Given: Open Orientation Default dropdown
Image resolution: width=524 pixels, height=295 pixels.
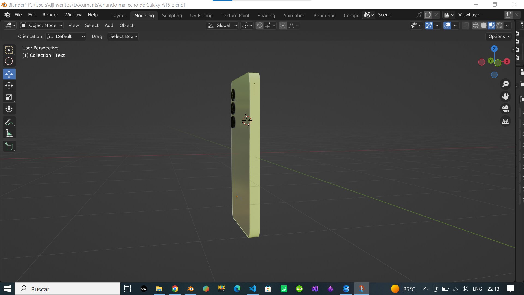Looking at the screenshot, I should 66,36.
